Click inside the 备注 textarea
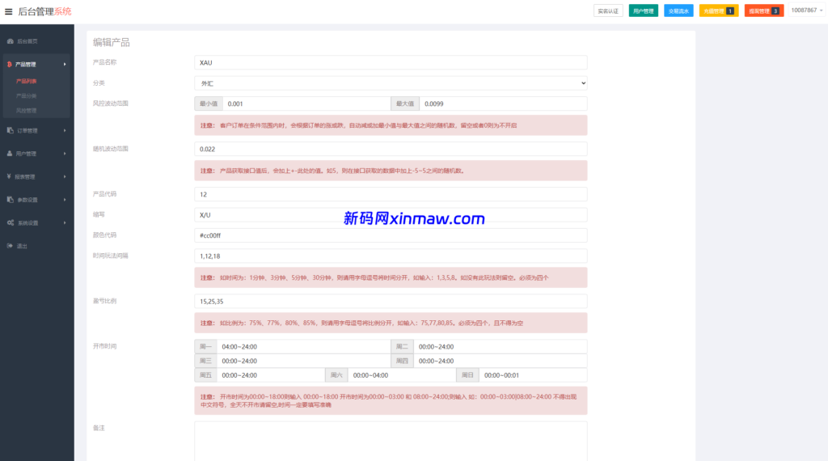828x461 pixels. [391, 441]
